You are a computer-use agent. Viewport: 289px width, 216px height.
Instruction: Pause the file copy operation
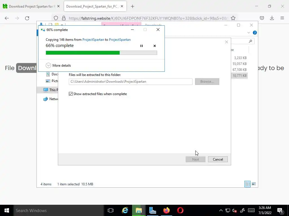(x=141, y=46)
